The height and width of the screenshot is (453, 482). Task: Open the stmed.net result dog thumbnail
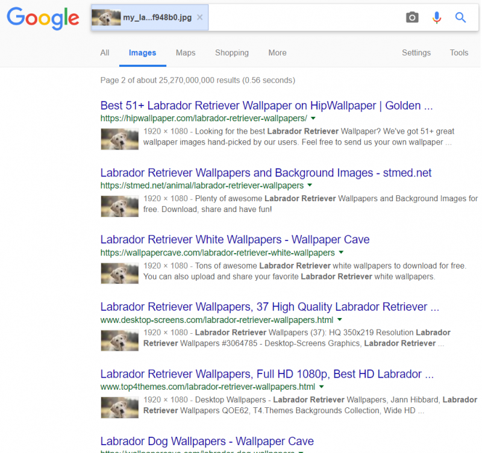coord(119,206)
